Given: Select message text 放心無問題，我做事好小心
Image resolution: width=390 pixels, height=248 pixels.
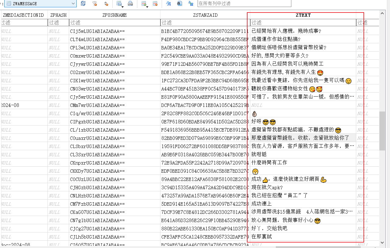Looking at the screenshot, I should pos(282,220).
